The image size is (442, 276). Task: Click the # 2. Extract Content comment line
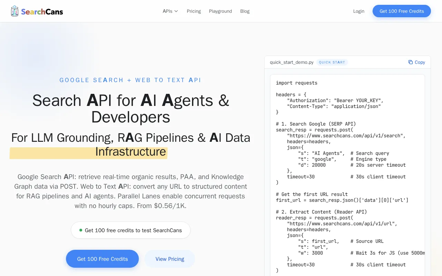[x=321, y=212]
